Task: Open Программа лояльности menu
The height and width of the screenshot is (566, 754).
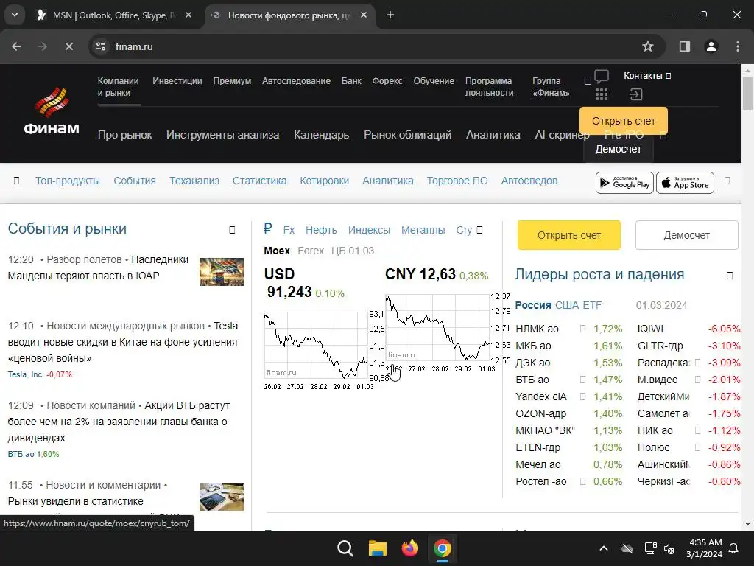Action: 489,87
